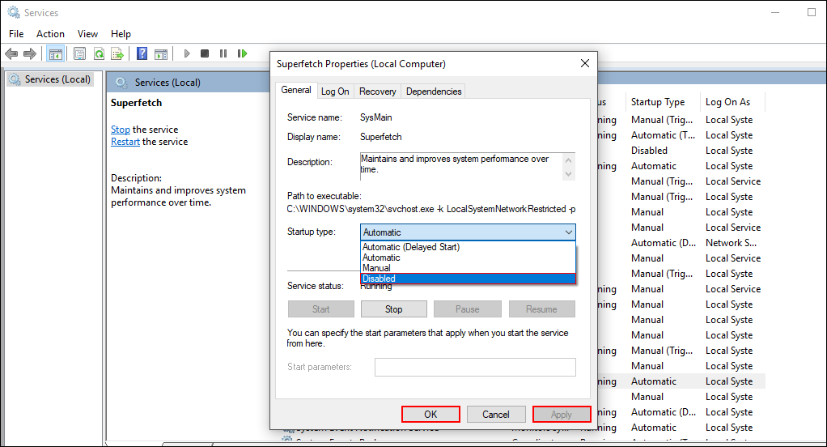Click the Cancel button
The height and width of the screenshot is (447, 827).
coord(496,415)
